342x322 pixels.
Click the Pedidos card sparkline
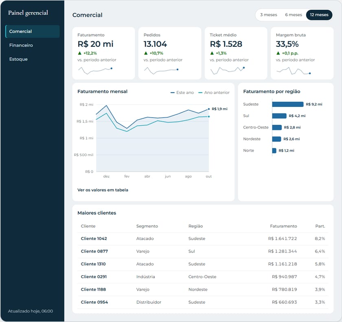pyautogui.click(x=161, y=71)
